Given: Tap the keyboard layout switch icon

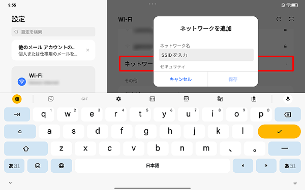Looking at the screenshot, I should click(152, 99).
